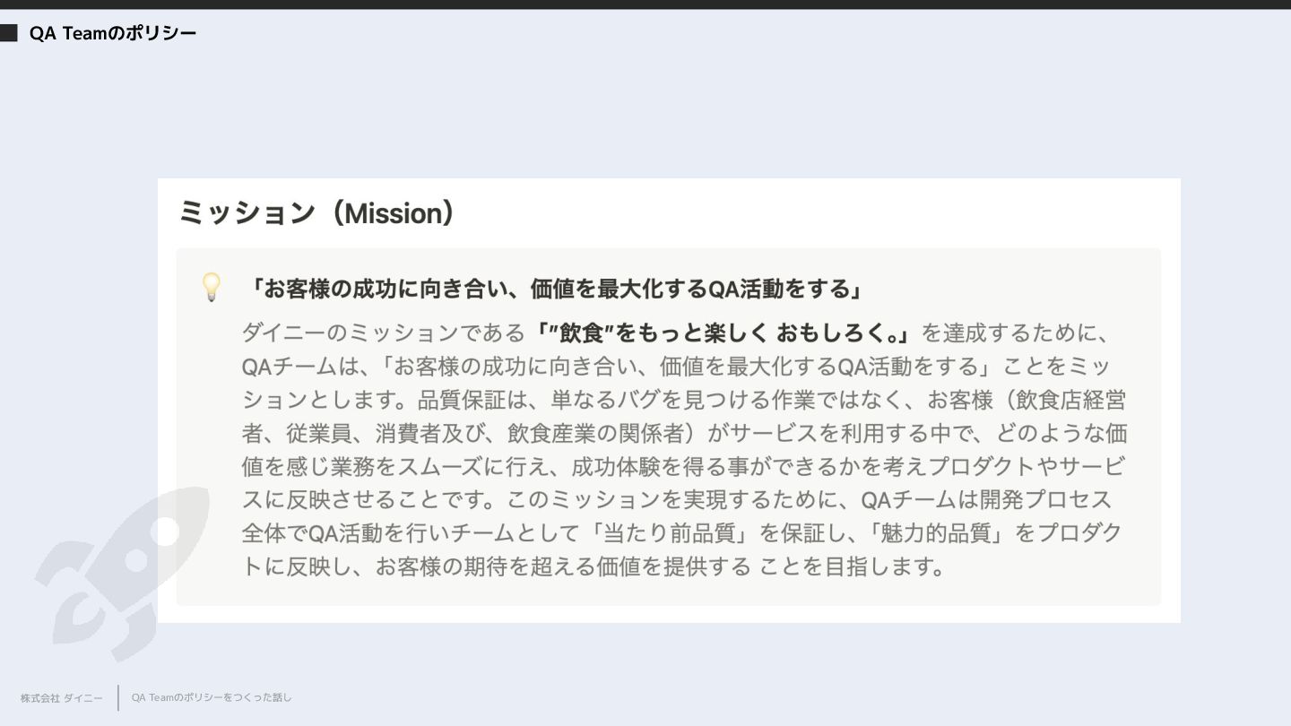Click footer company name 株式会社 ダイニー
Screen dimensions: 1291x726
[x=62, y=697]
